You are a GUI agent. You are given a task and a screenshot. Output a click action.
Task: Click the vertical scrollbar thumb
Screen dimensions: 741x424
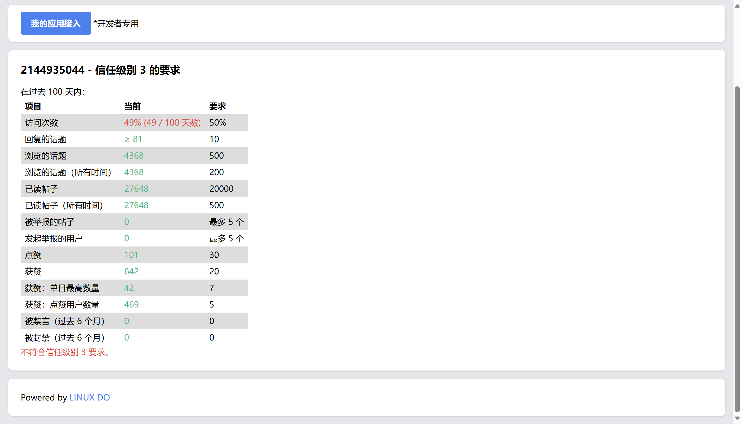pyautogui.click(x=737, y=249)
